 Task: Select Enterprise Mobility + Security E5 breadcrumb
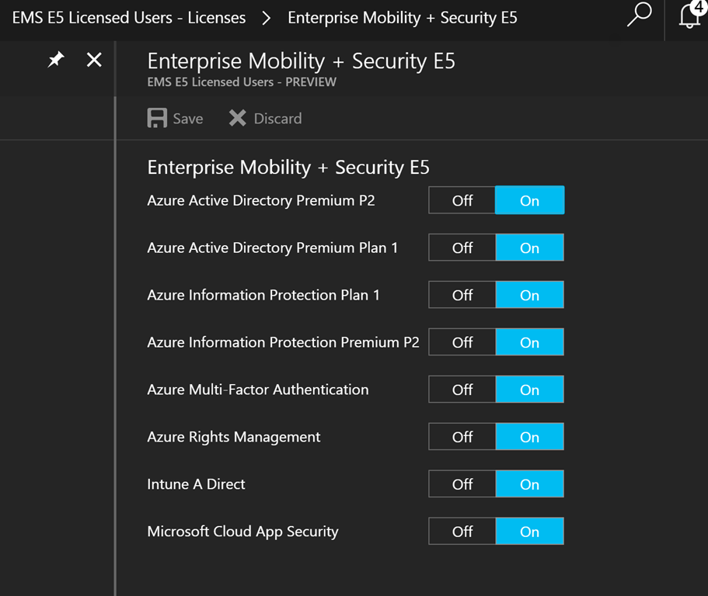tap(403, 18)
